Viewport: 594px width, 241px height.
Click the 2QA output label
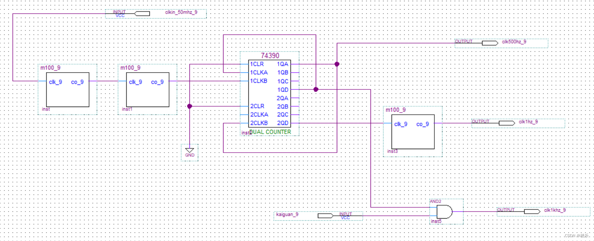pos(282,98)
